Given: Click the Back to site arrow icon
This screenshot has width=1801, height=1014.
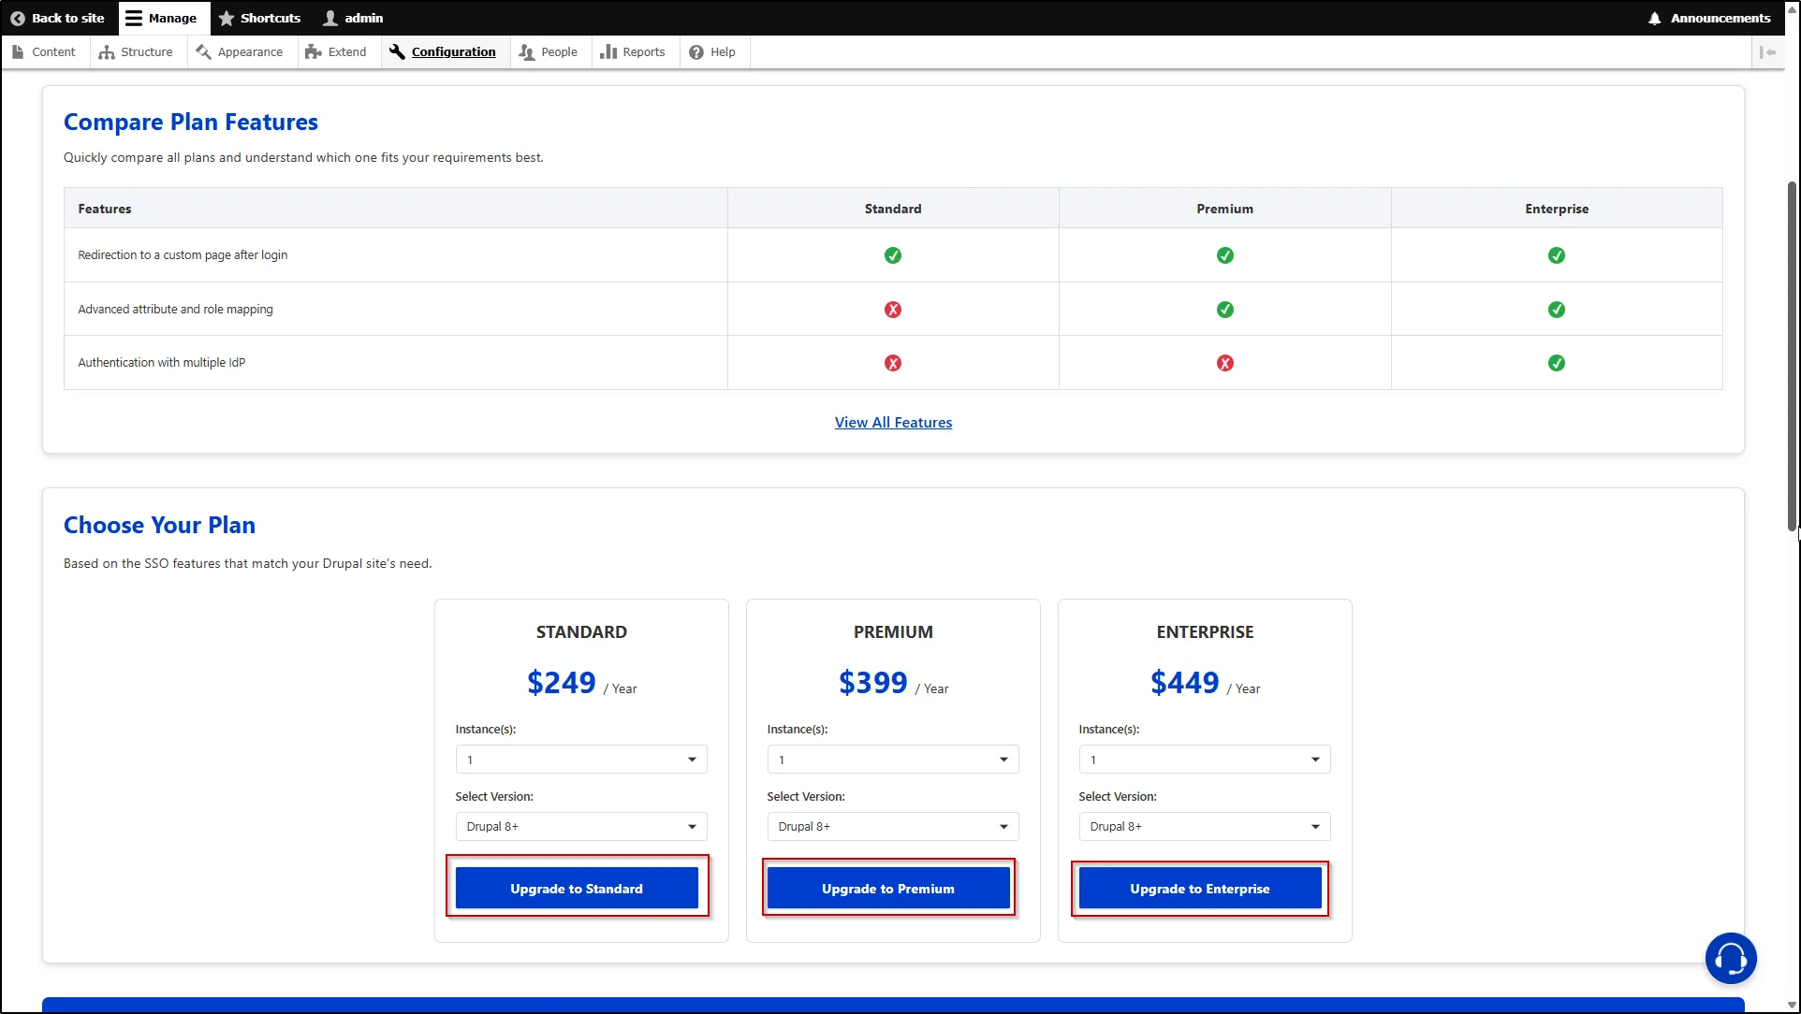Looking at the screenshot, I should coord(17,18).
